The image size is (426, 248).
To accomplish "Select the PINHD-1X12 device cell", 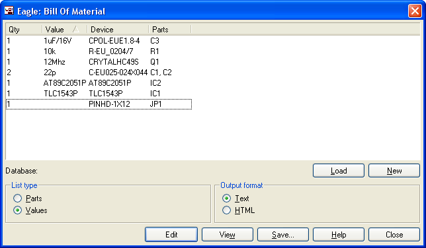I will [109, 104].
